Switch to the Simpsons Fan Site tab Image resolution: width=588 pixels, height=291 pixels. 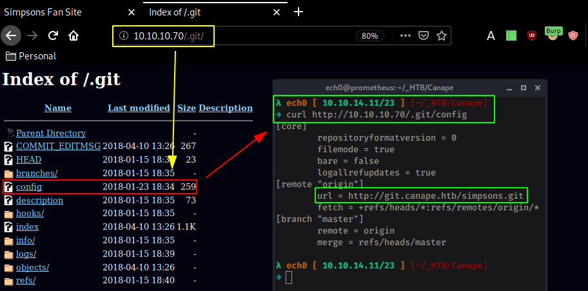point(43,12)
